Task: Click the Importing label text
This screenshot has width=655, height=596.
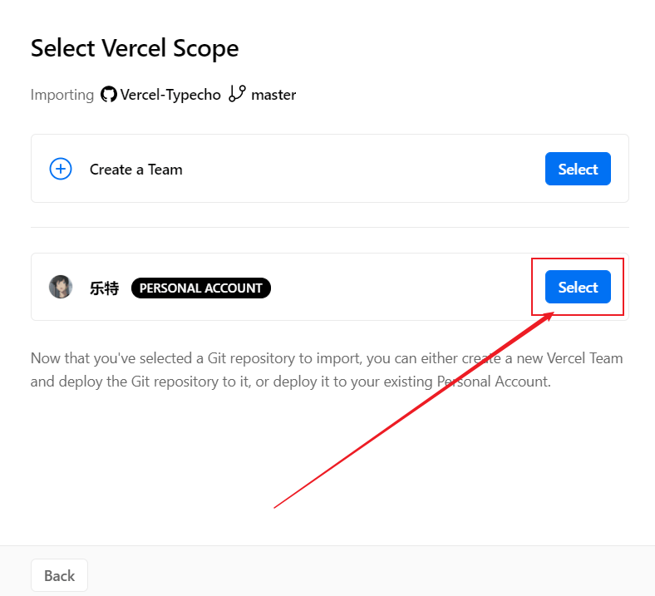Action: coord(62,95)
